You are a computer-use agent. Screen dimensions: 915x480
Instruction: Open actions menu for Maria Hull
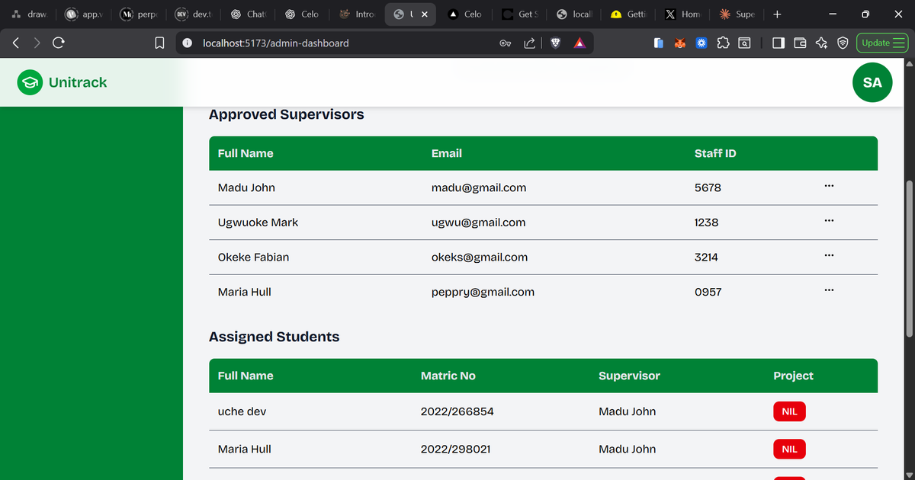point(829,289)
